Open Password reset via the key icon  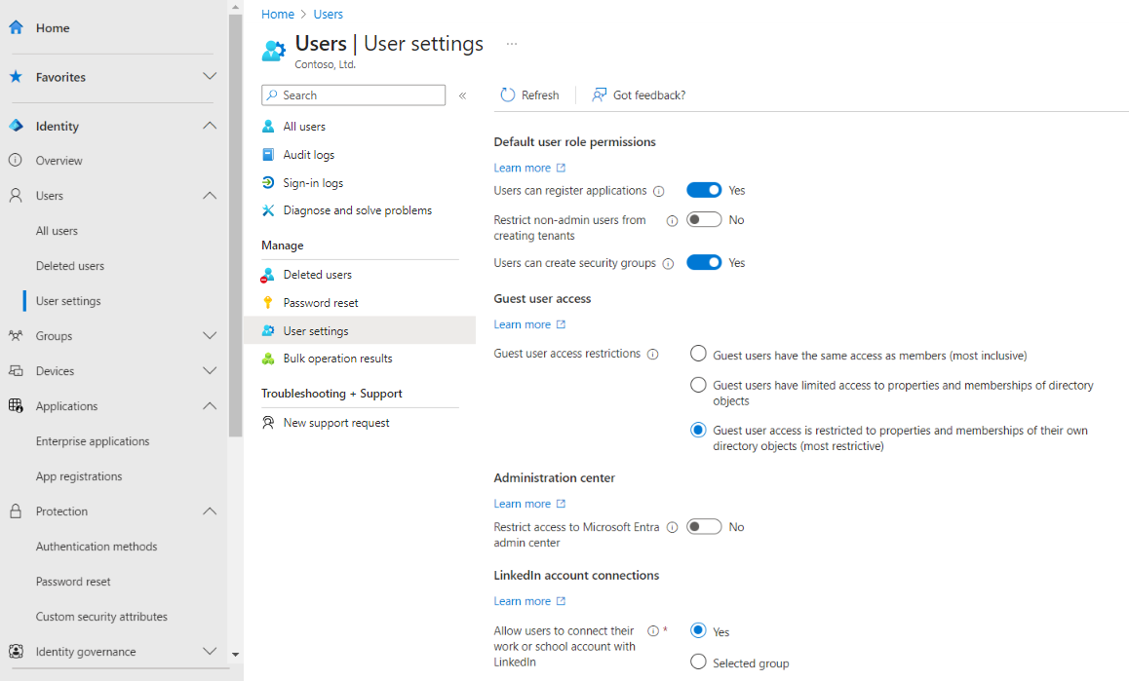[267, 302]
